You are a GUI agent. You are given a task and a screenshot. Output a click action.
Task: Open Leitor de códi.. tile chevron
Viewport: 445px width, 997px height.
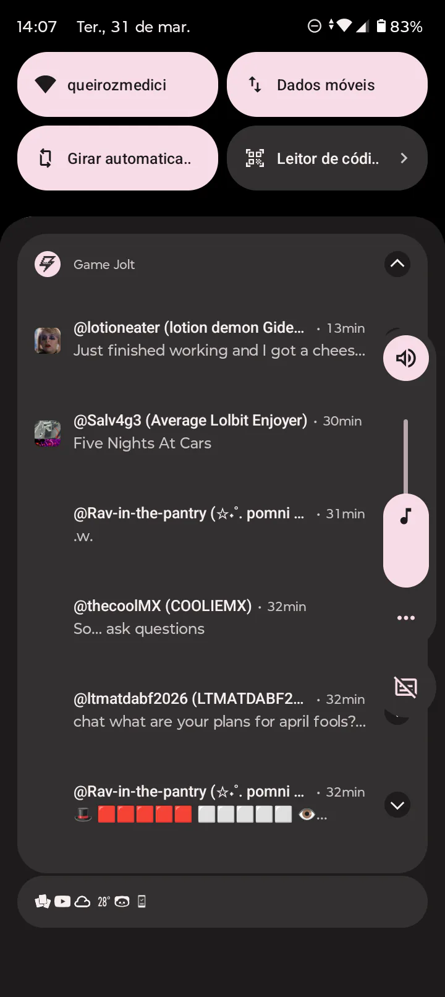click(404, 158)
